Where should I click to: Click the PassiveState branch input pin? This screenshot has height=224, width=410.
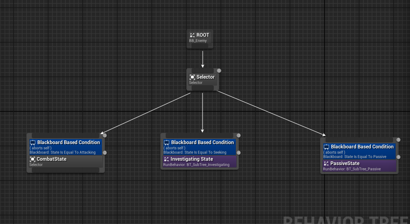click(359, 140)
